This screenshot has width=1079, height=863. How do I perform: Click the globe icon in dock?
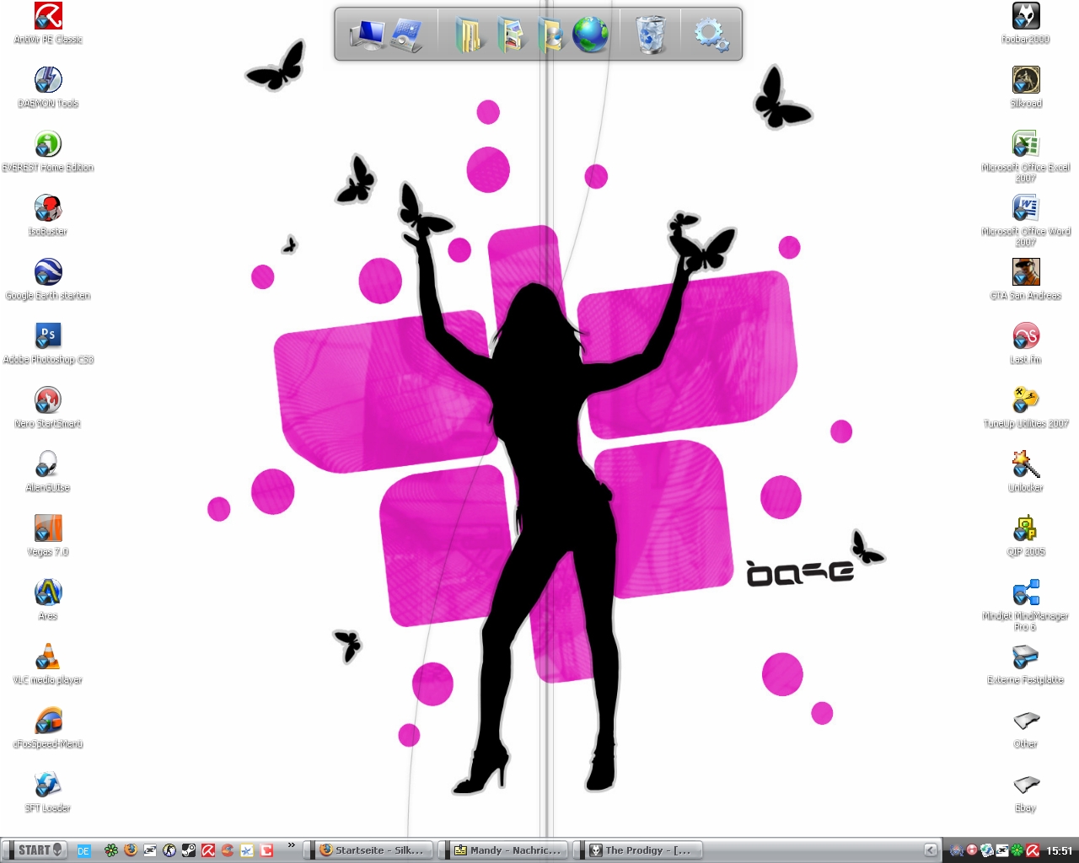[x=590, y=35]
